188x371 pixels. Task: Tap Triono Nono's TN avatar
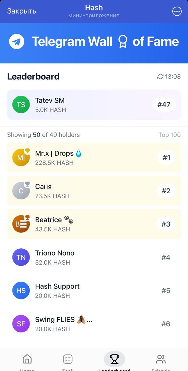[21, 257]
